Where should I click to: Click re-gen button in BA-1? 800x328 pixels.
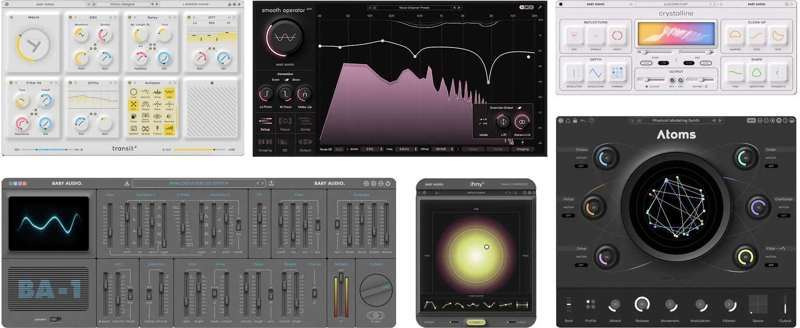pyautogui.click(x=376, y=315)
